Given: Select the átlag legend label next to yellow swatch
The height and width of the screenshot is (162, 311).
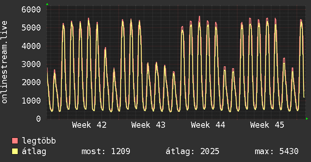Looking at the screenshot, I should [34, 151].
